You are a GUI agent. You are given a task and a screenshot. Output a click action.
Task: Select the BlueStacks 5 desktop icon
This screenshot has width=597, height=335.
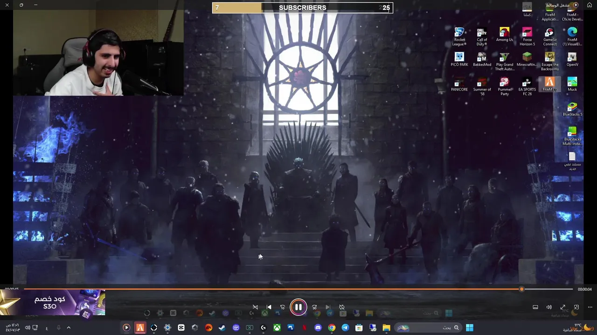click(572, 109)
